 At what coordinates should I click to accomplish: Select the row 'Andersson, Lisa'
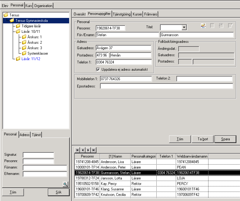157,162
